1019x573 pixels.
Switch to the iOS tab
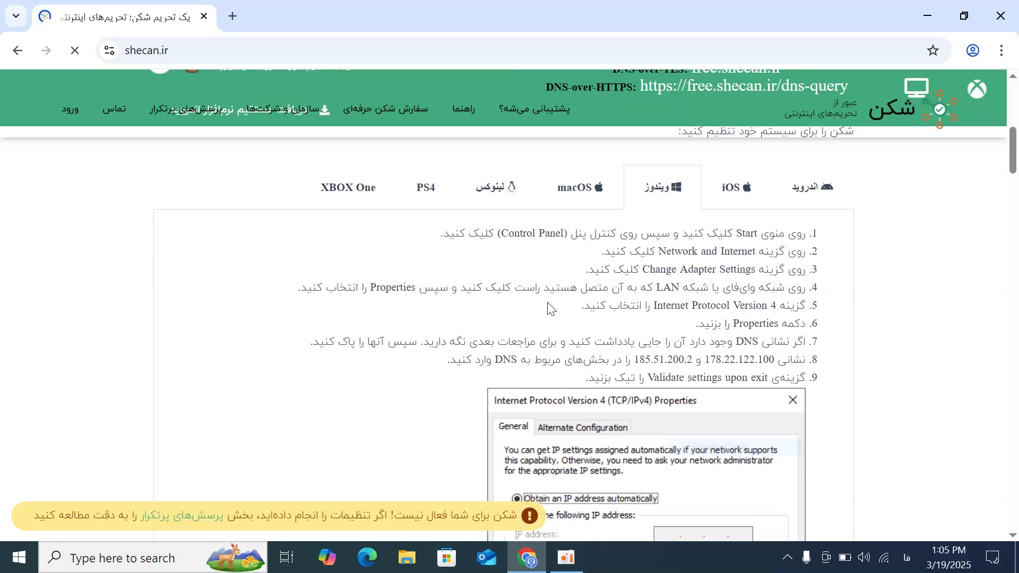click(737, 187)
